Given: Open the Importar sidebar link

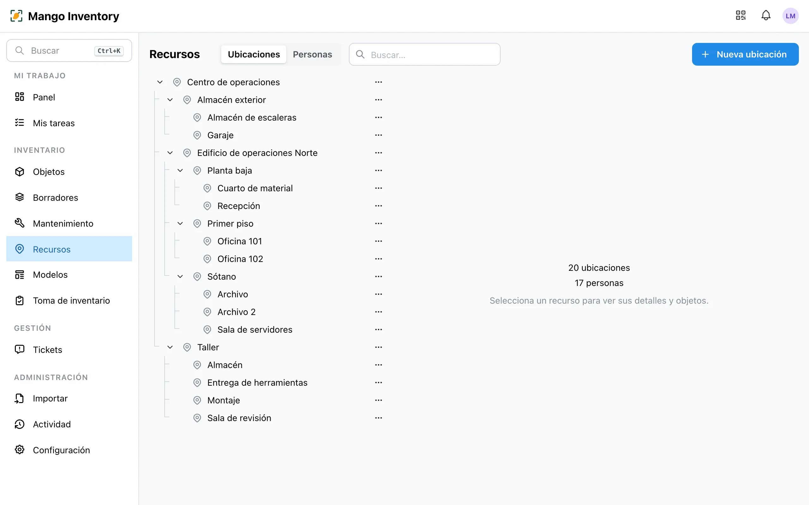Looking at the screenshot, I should coord(69,398).
